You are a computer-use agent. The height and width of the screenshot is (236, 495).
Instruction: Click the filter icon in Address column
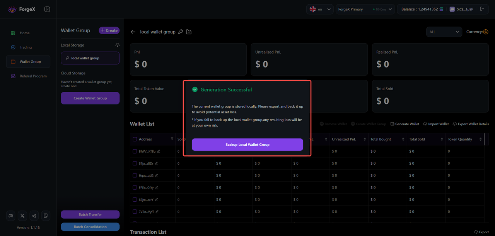pyautogui.click(x=172, y=139)
